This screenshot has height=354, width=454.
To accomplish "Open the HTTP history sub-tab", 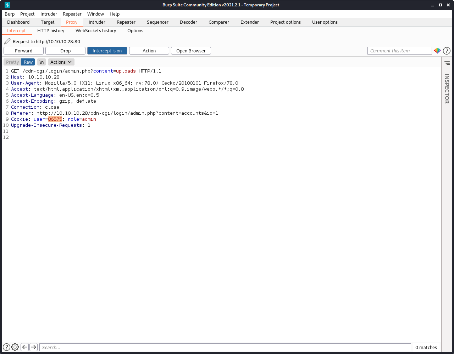I will [x=51, y=30].
